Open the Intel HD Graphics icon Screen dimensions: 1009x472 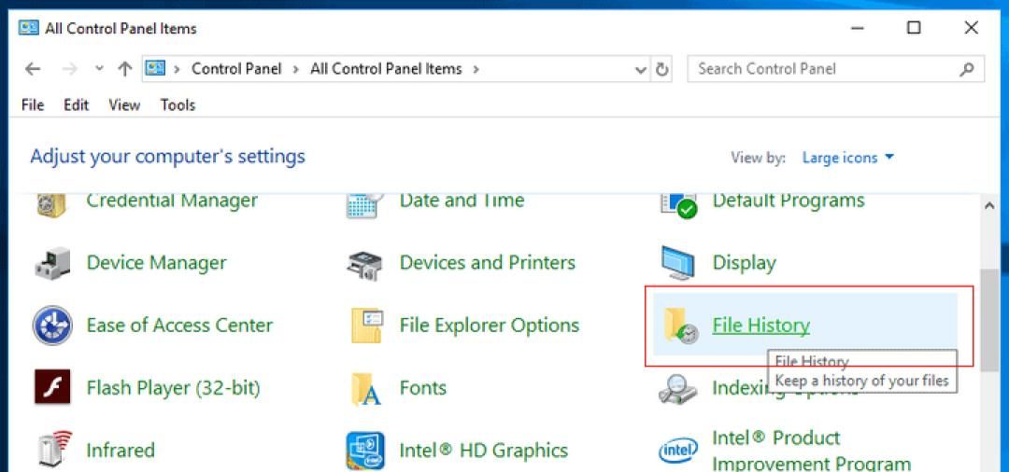pos(365,451)
